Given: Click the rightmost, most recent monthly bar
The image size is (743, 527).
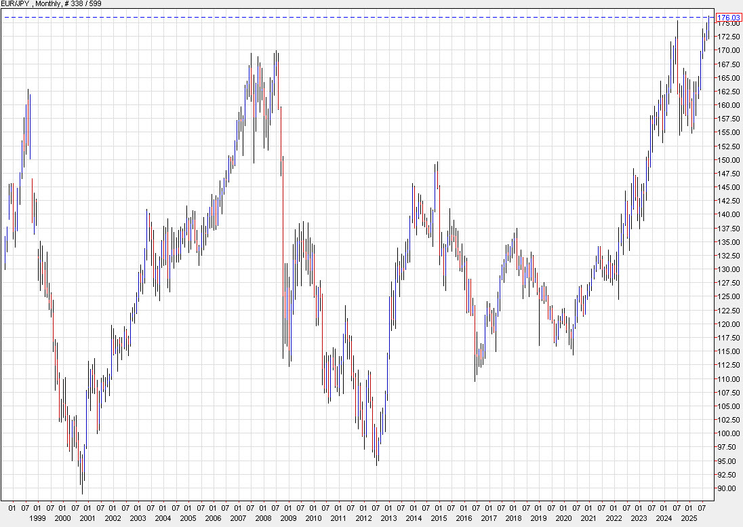Looking at the screenshot, I should [x=710, y=27].
